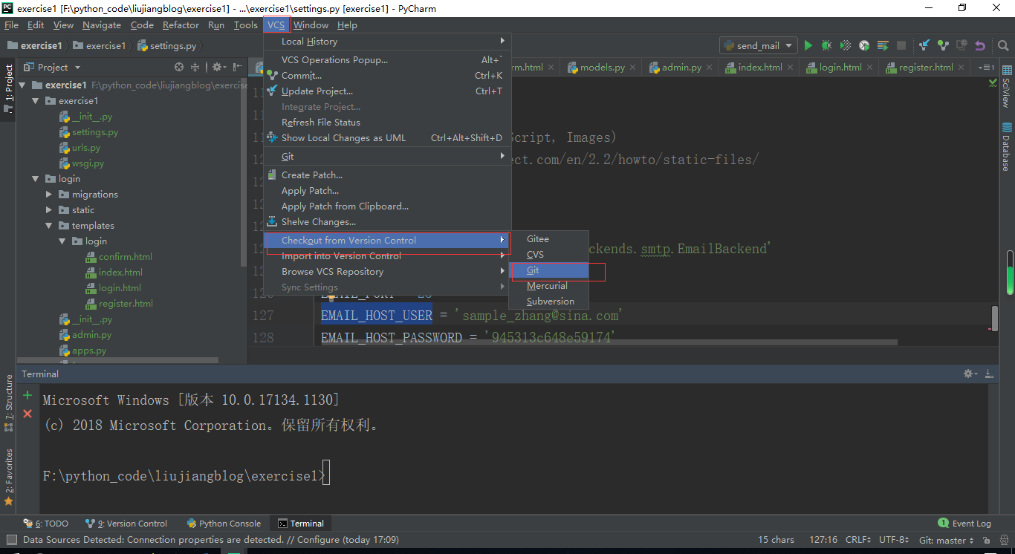Open the Git branch master selector
The image size is (1015, 554).
(946, 540)
